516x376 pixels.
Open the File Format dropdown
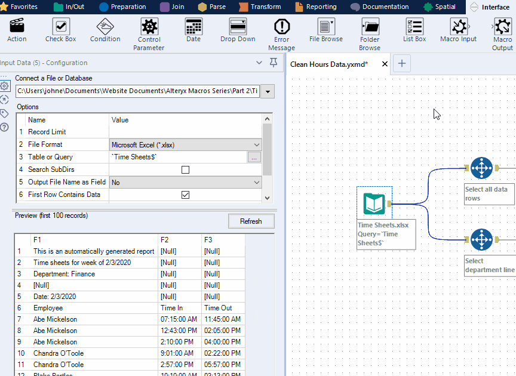click(x=256, y=144)
